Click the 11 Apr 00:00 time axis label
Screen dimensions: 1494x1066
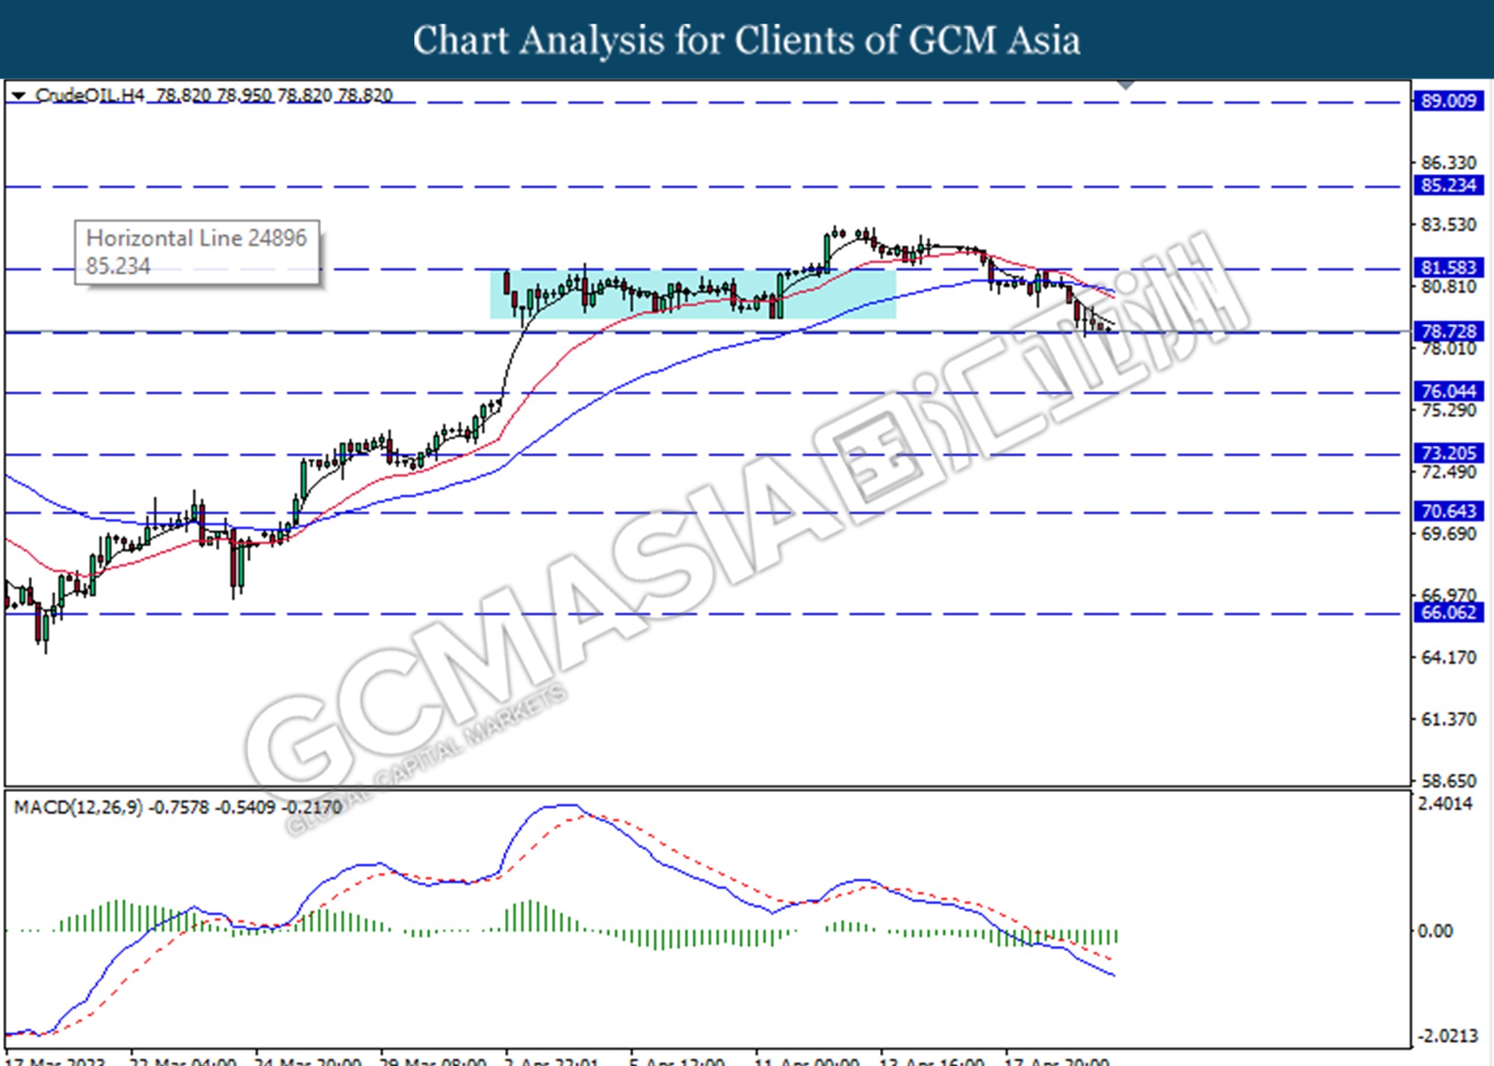(x=807, y=1061)
